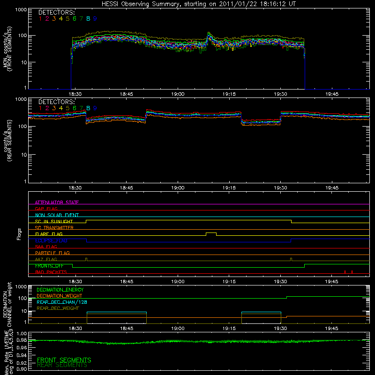This screenshot has height=375, width=375.
Task: Click the SAA_FLAG label
Action: [46, 247]
